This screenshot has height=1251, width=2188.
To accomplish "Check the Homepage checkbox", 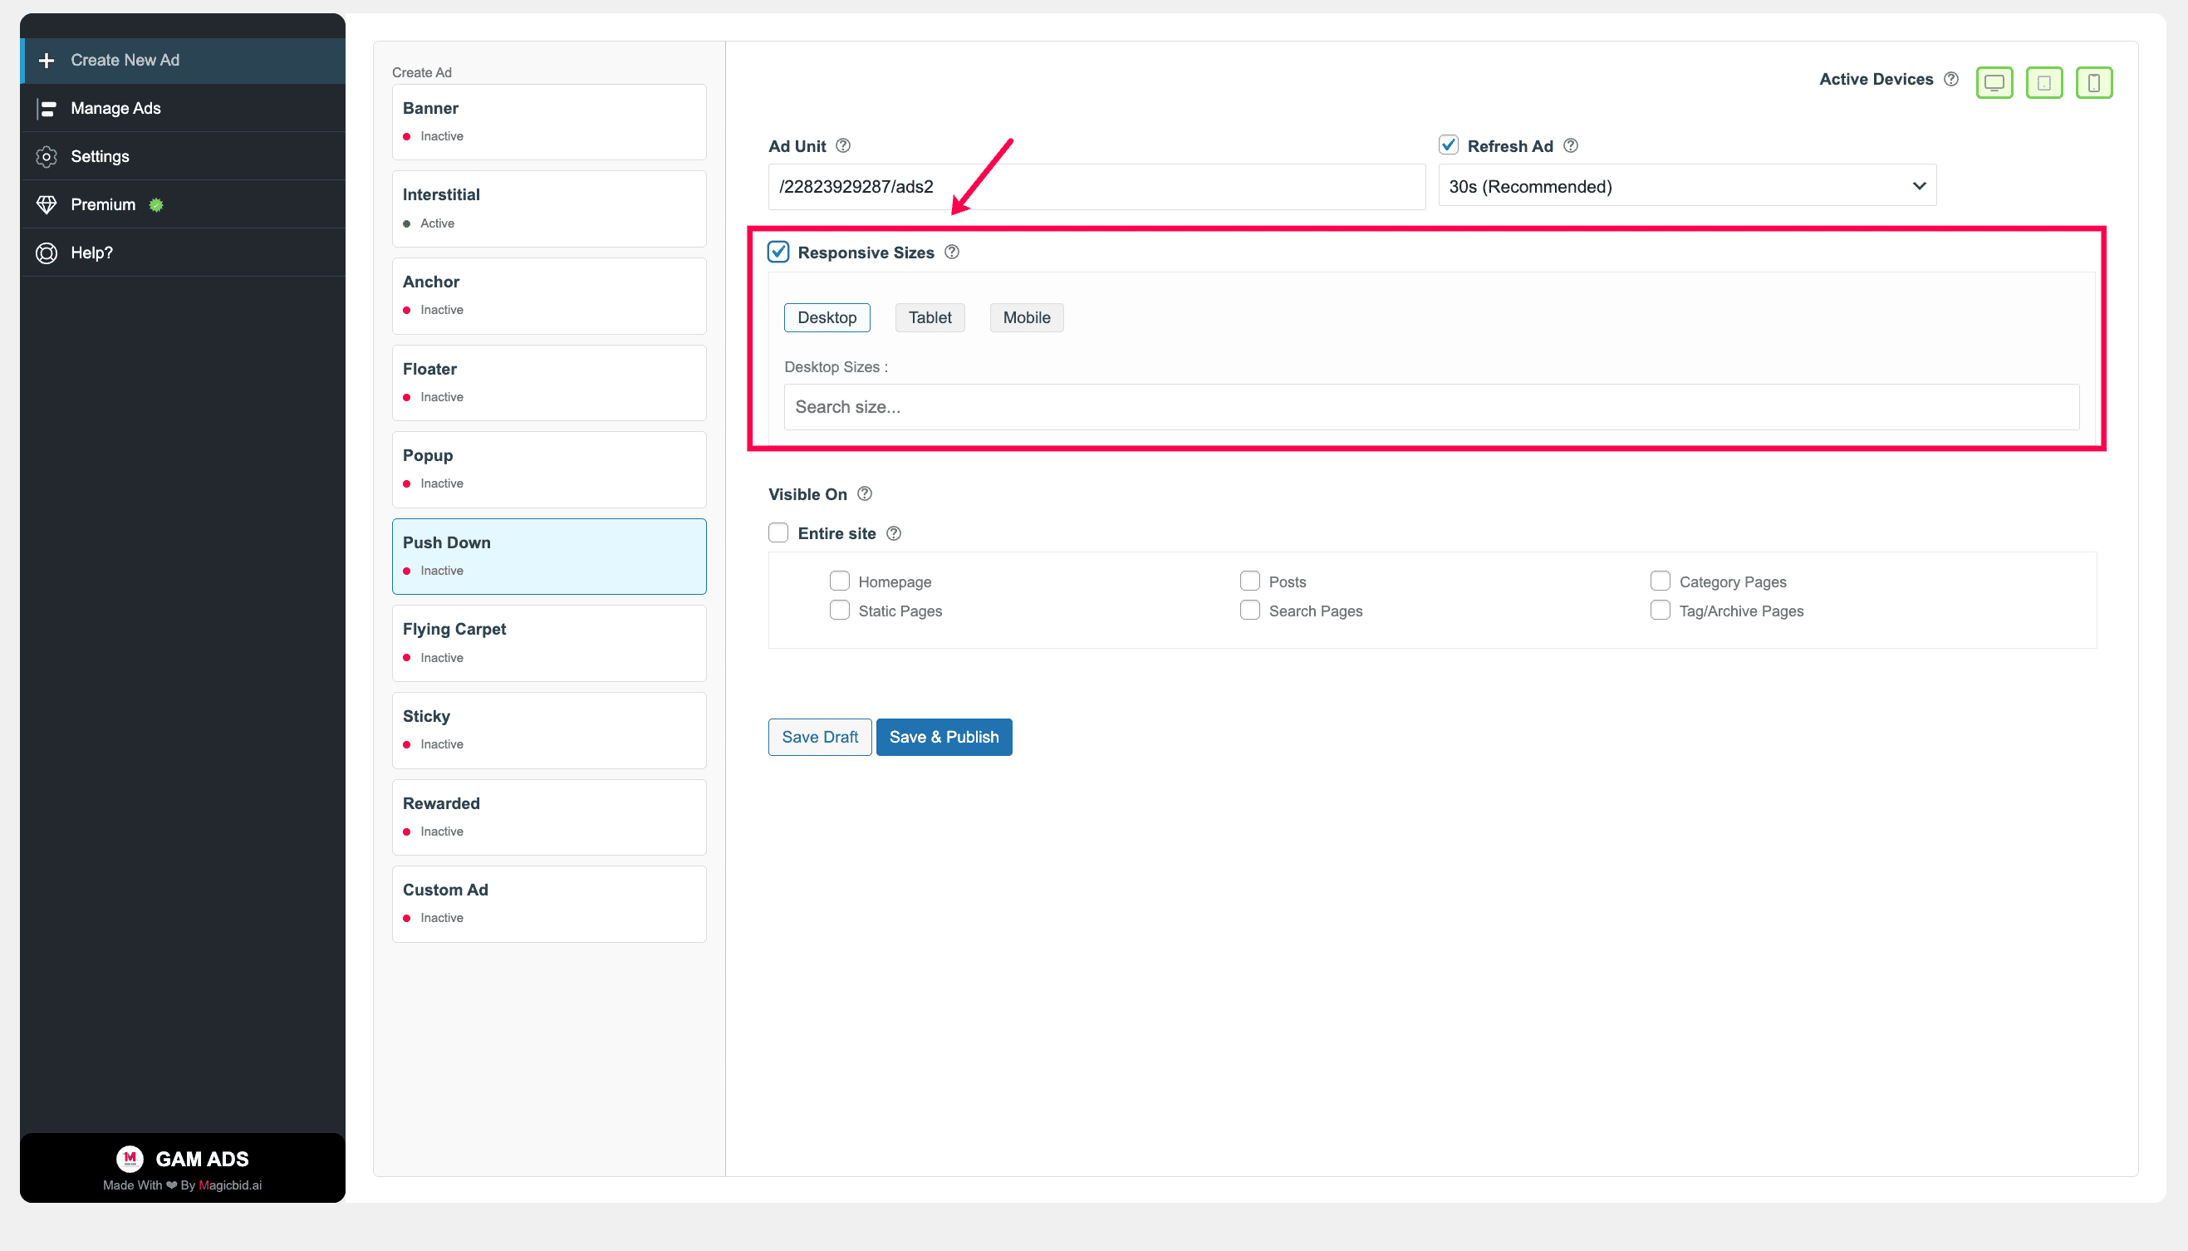I will tap(839, 581).
